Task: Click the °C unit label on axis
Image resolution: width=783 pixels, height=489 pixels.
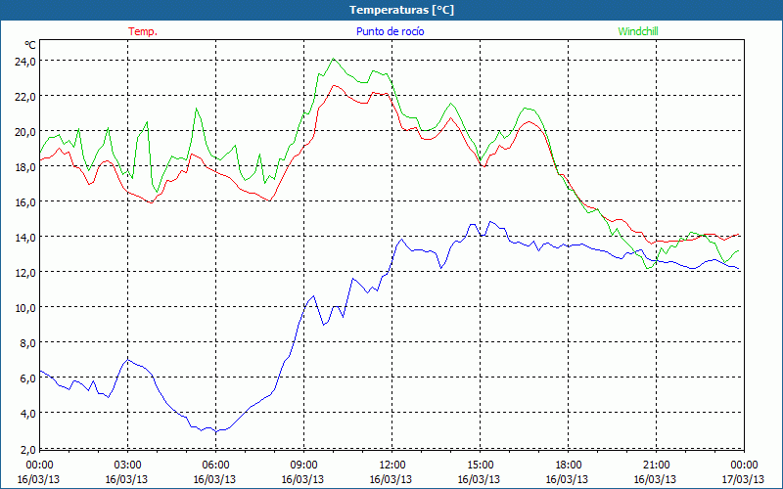Action: click(30, 45)
